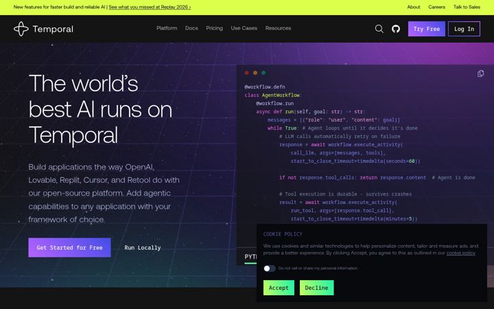Open the Use Cases menu
The height and width of the screenshot is (309, 494).
244,28
